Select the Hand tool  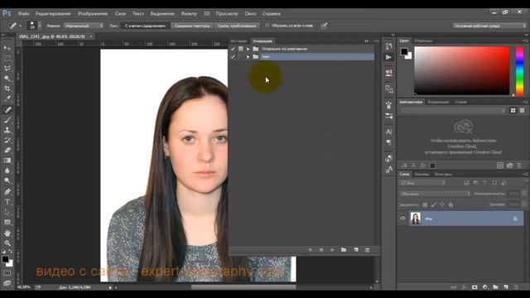click(7, 233)
